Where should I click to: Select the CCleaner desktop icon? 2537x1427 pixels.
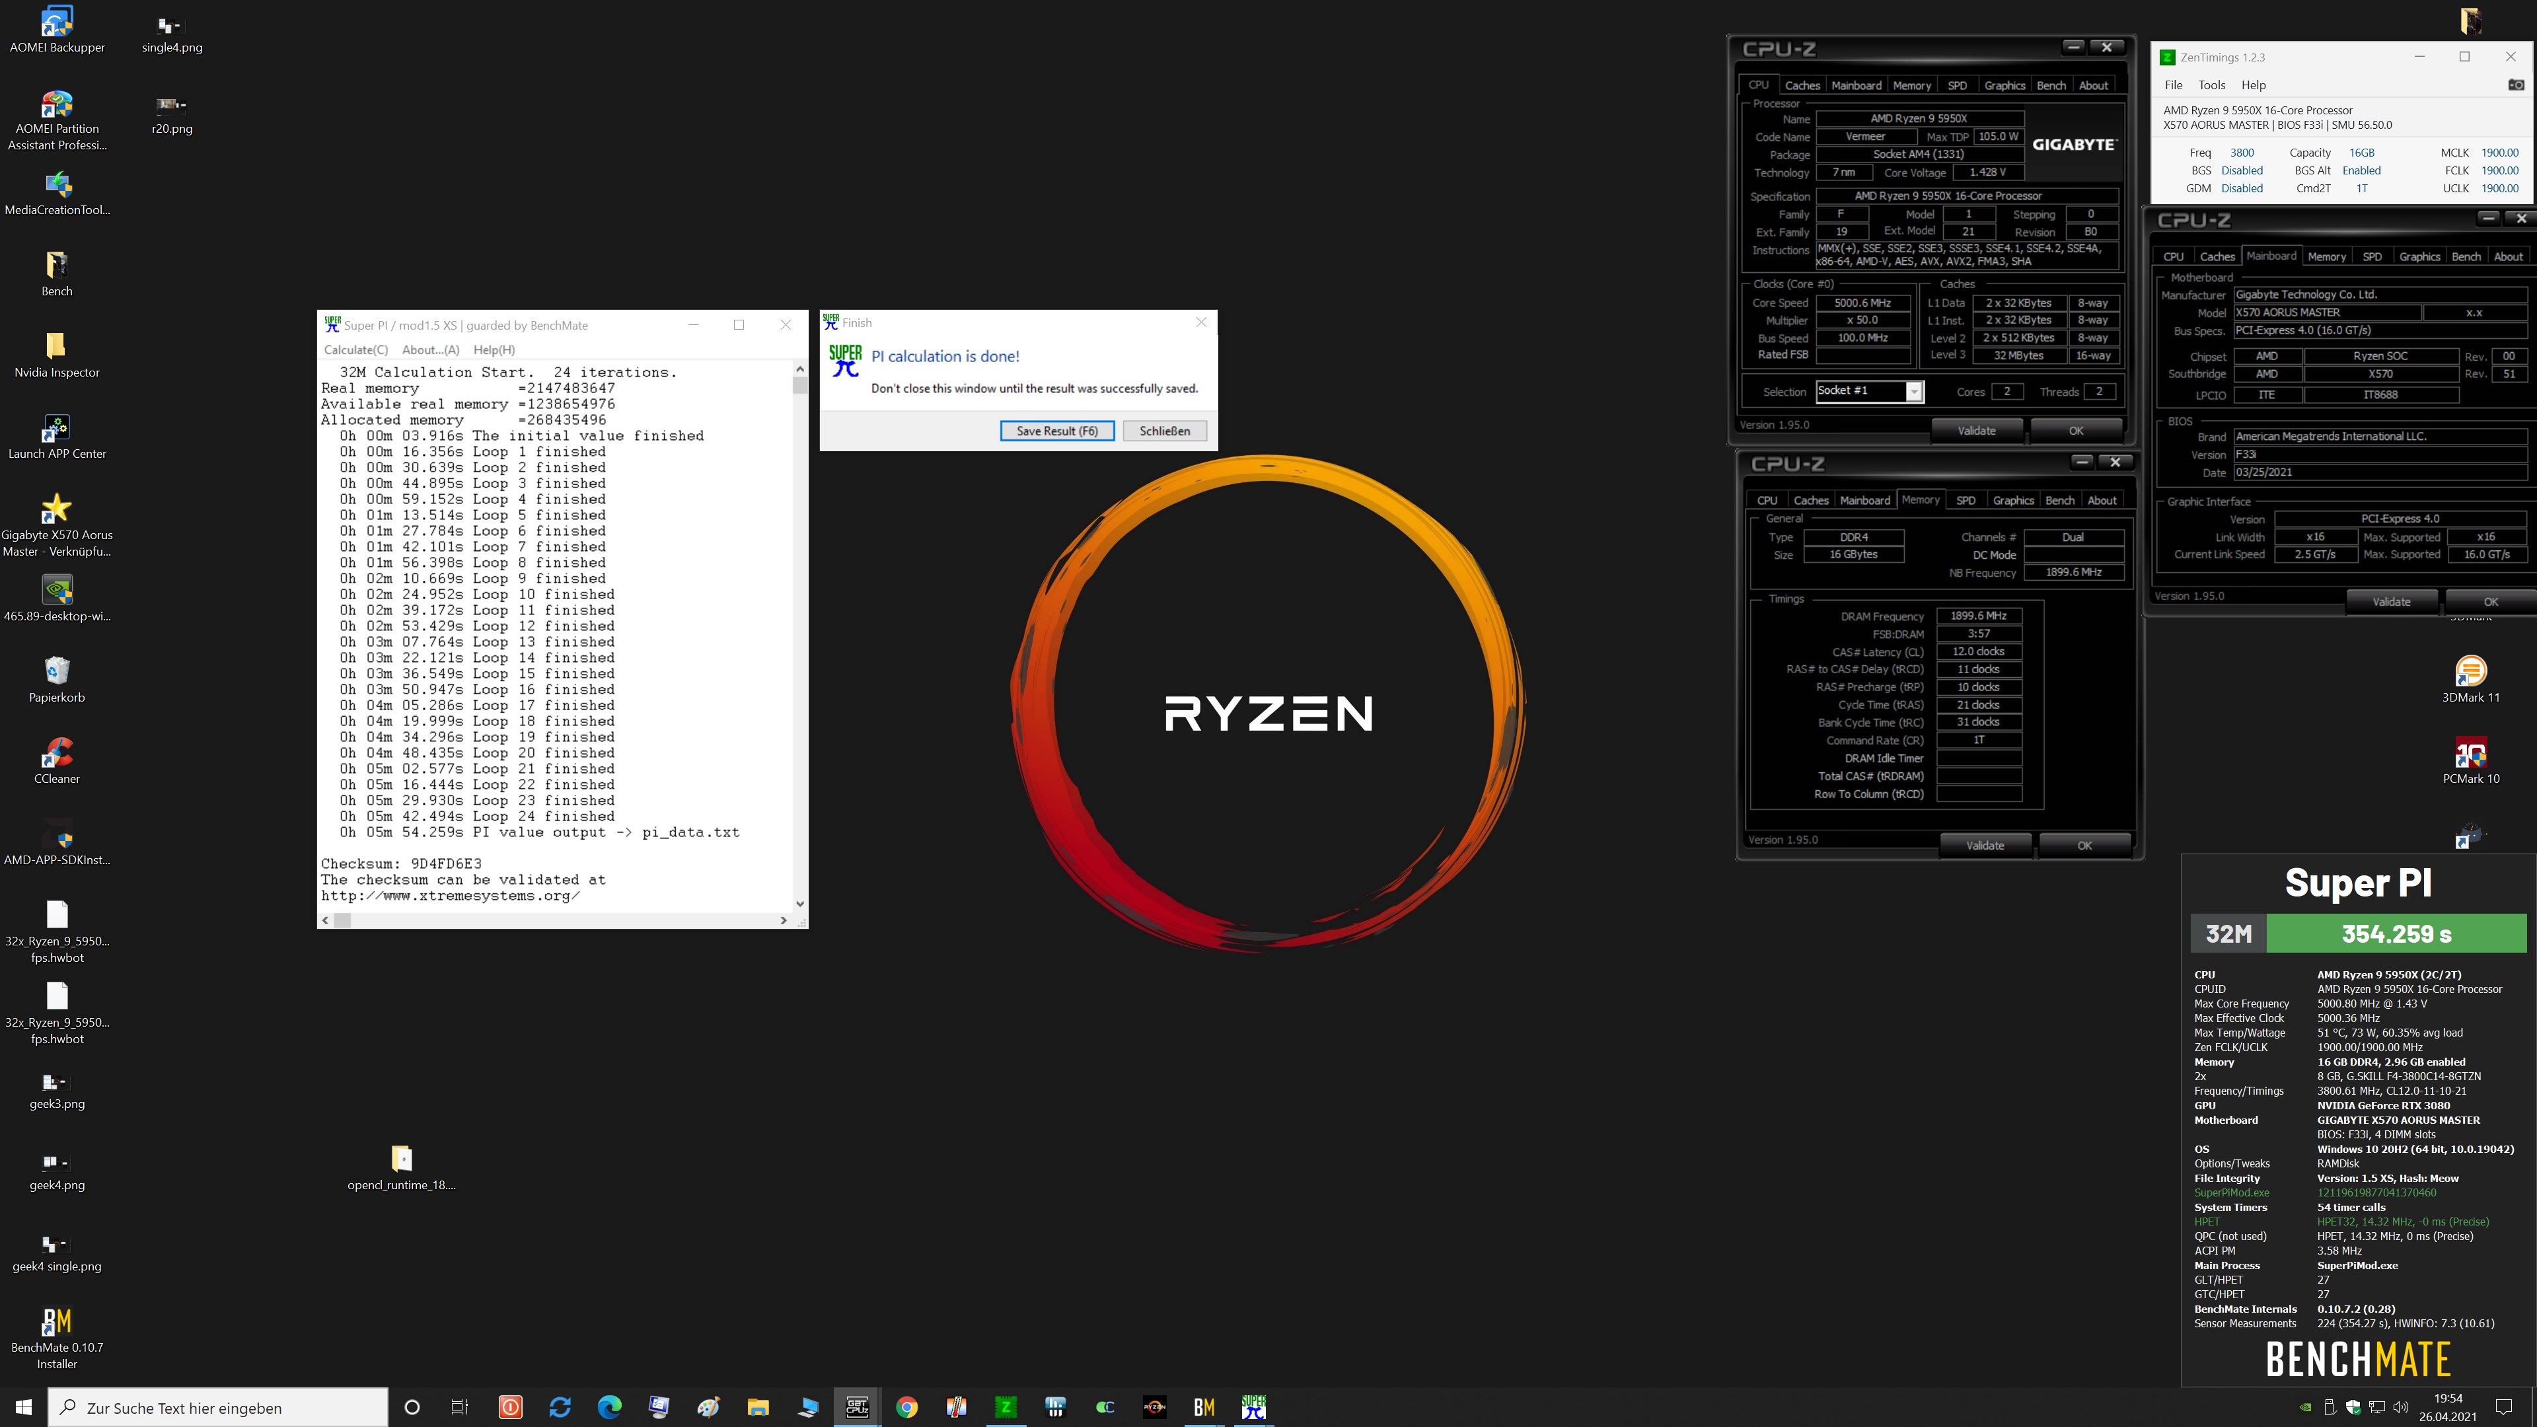coord(57,761)
